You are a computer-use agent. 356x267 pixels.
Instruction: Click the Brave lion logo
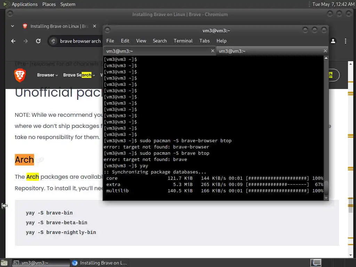pos(20,75)
